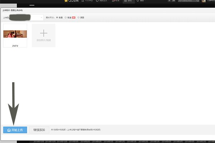This screenshot has height=143, width=215.
Task: Select the 普通 photo size option
Action: 57,18
